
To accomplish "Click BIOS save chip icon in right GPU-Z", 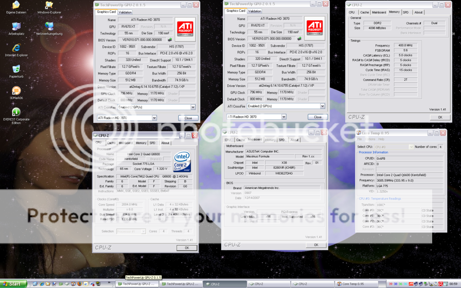I will (x=299, y=39).
